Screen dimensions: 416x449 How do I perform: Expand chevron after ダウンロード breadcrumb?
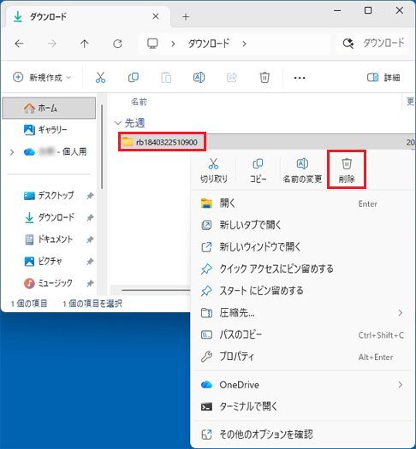244,44
